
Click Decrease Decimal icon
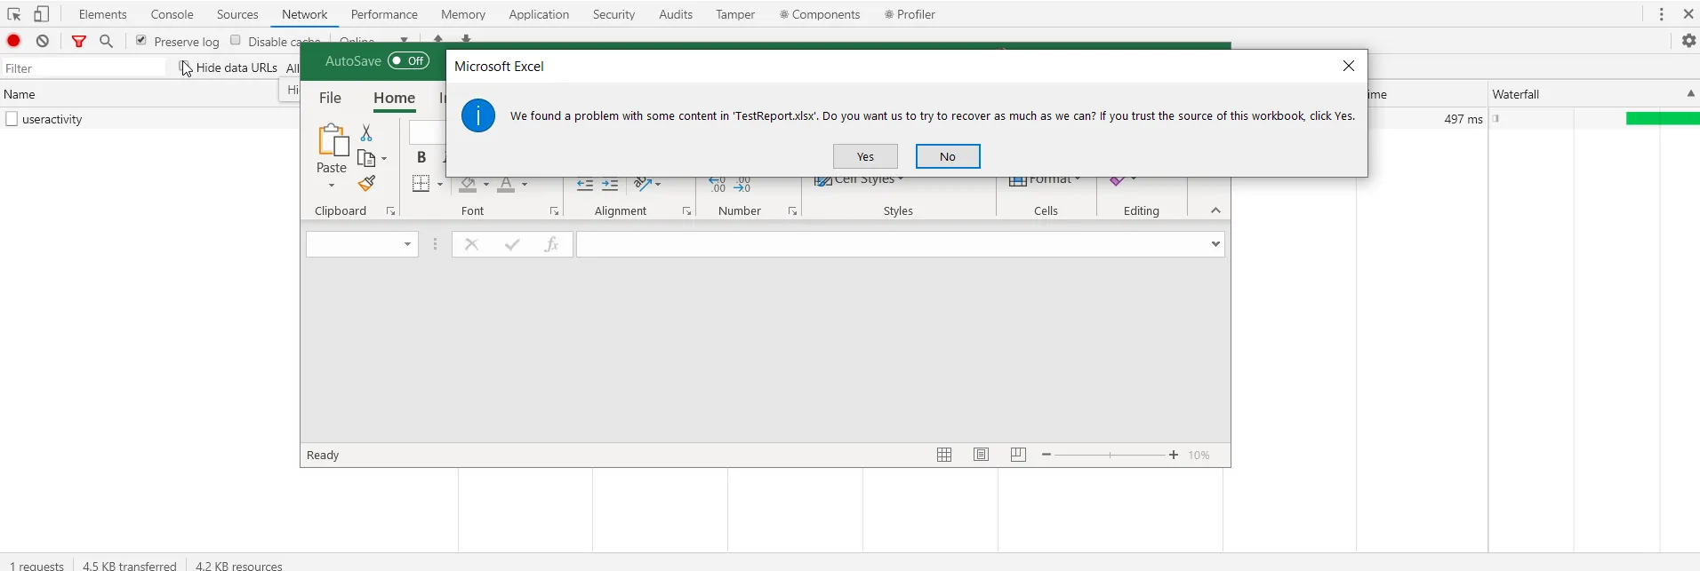tap(743, 185)
